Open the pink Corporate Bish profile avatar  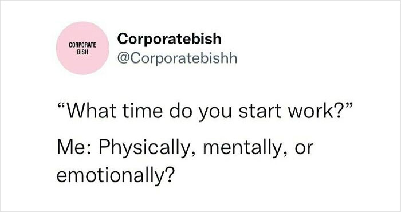point(82,48)
